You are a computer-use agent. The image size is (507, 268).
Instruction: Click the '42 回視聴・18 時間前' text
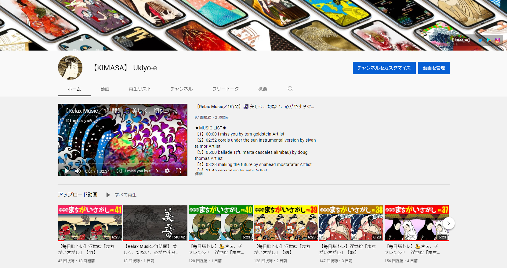click(76, 261)
